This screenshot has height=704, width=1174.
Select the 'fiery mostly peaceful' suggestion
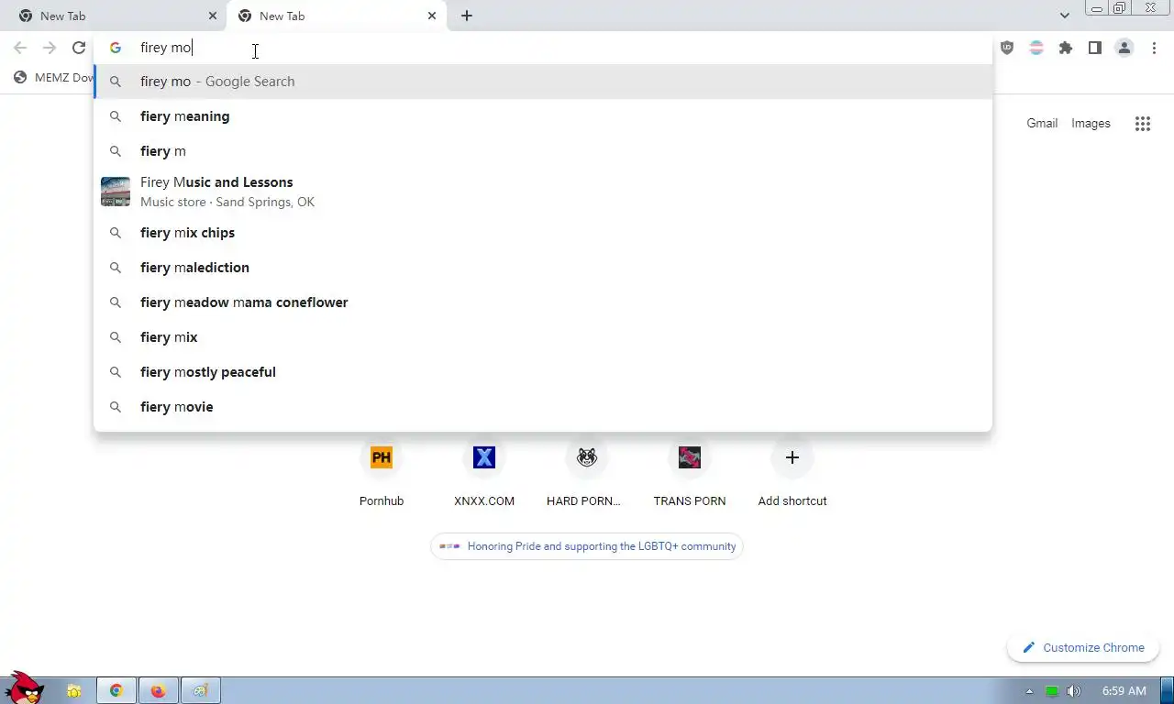pos(543,372)
